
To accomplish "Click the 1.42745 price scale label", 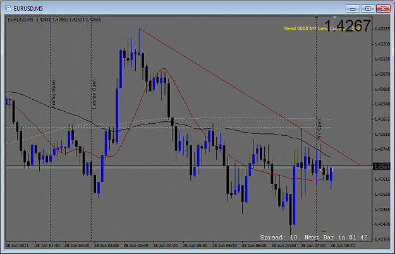I will (382, 149).
